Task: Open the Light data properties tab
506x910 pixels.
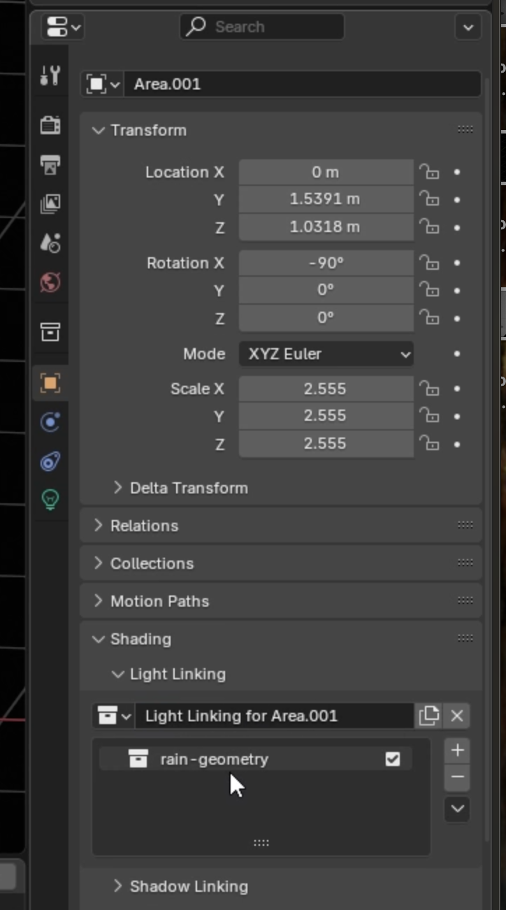Action: [50, 500]
